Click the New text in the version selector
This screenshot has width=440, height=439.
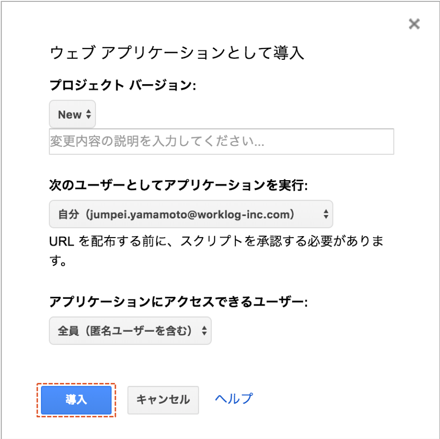pos(70,114)
